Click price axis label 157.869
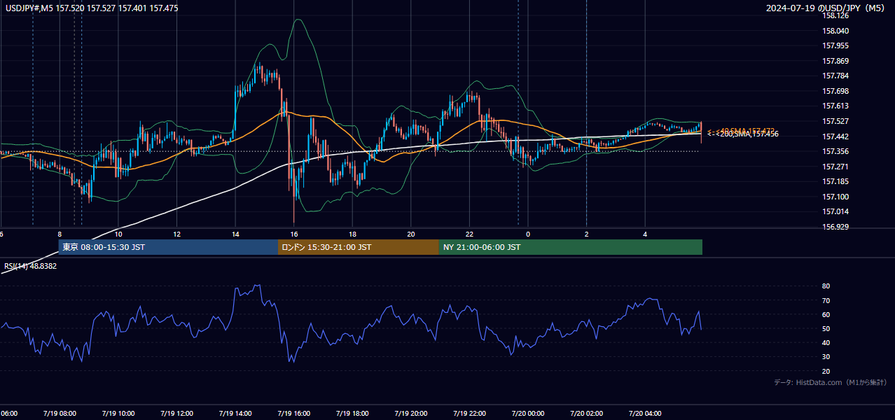 click(835, 61)
